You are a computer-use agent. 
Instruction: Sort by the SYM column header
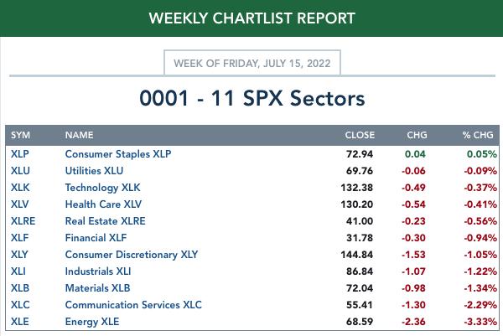(22, 135)
